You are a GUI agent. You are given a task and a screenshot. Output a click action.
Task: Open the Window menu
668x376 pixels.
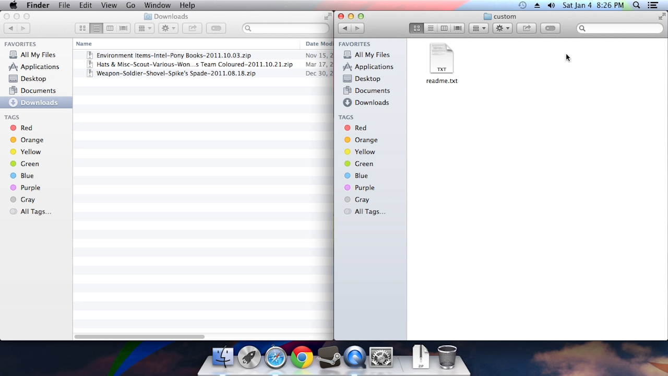click(157, 5)
